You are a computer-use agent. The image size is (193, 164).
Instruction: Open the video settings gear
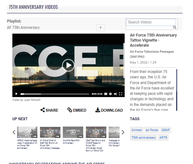coord(110,94)
